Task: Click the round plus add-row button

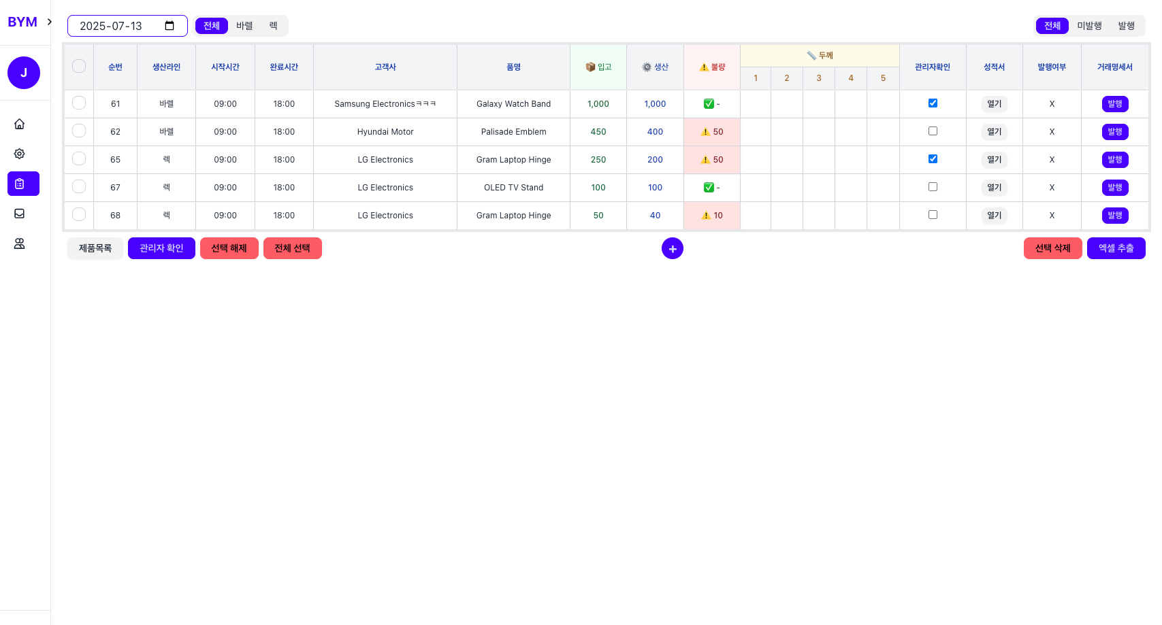Action: (672, 248)
